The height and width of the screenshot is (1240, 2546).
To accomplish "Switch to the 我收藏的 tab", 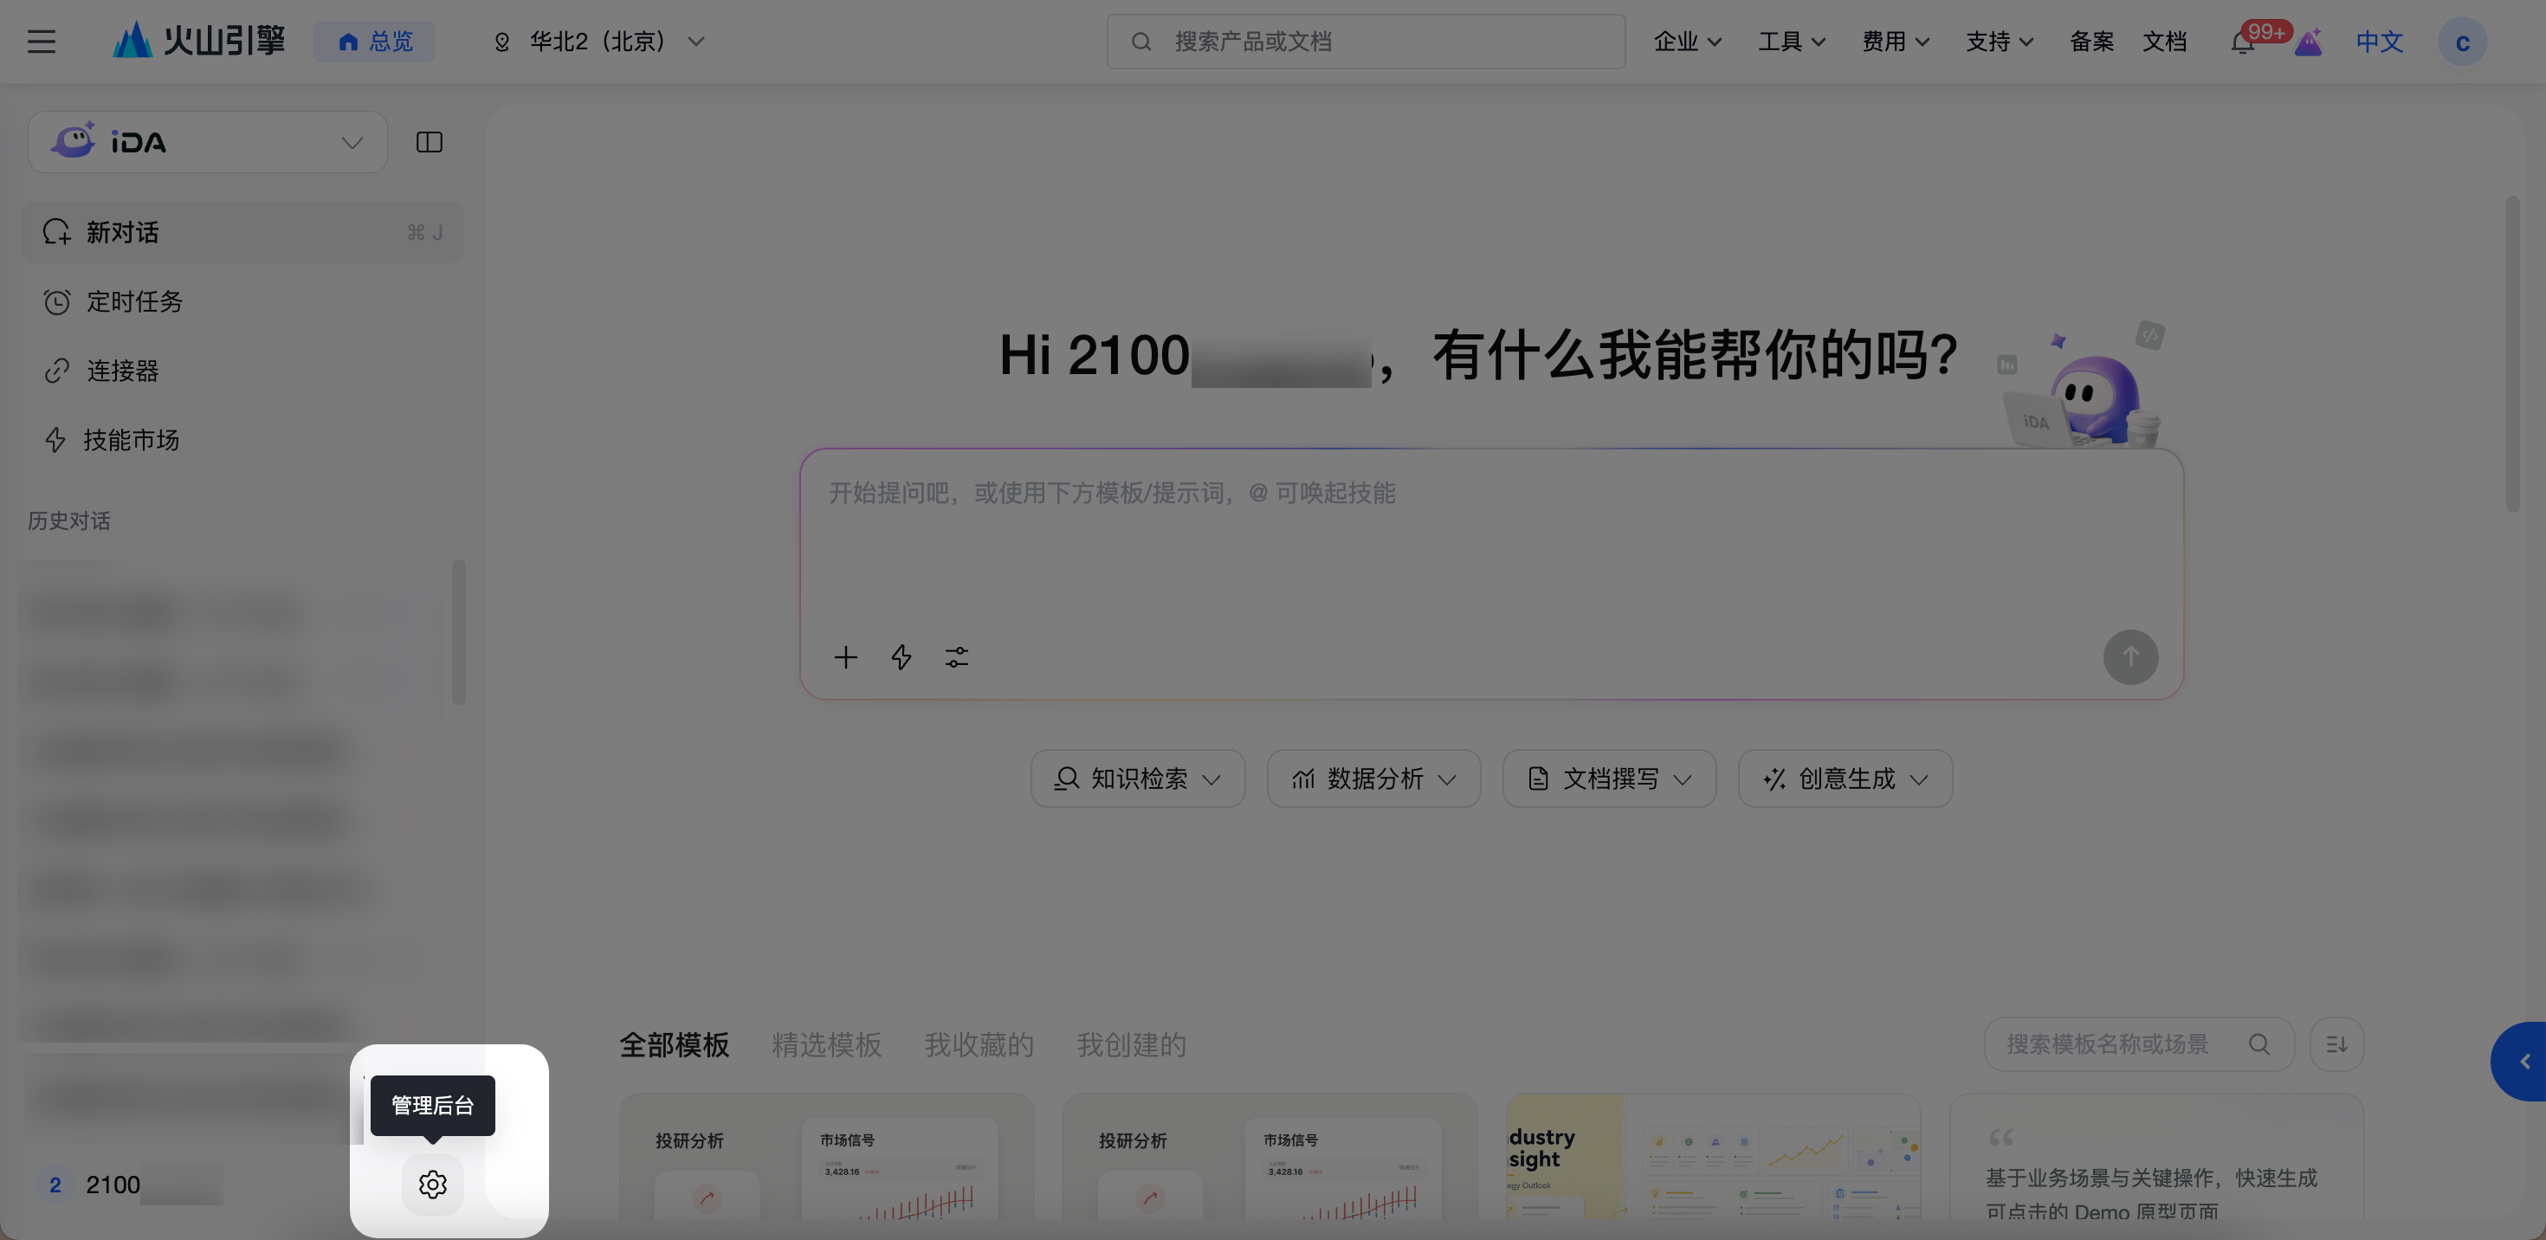I will click(x=979, y=1044).
